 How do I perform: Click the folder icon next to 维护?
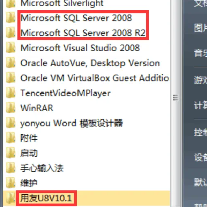point(10,183)
